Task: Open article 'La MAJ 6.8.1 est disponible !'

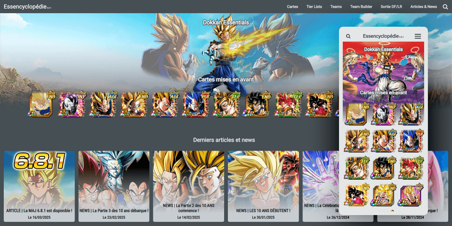Action: tap(39, 186)
